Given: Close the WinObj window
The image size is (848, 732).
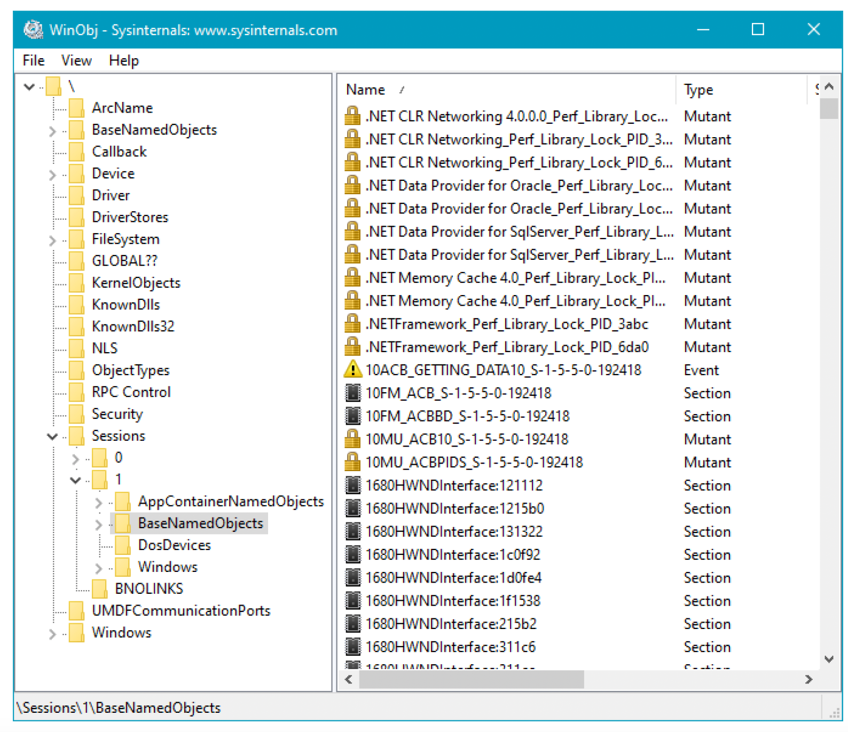Looking at the screenshot, I should tap(813, 29).
